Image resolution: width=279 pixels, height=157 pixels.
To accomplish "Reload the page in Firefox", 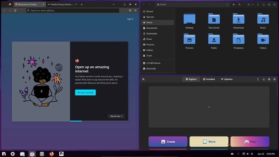I will click(x=15, y=10).
